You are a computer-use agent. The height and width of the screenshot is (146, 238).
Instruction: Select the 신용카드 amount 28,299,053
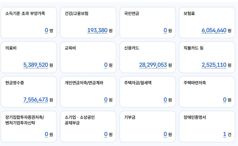[153, 65]
